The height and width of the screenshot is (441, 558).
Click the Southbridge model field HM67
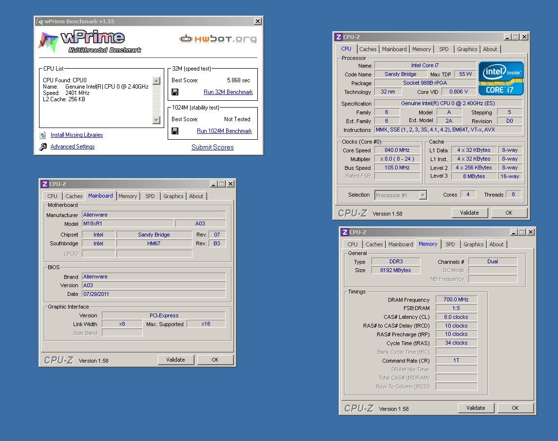point(154,244)
